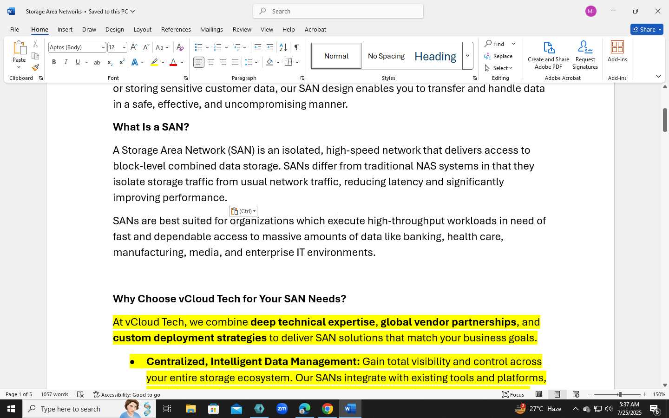Open the font name dropdown
The height and width of the screenshot is (418, 669).
coord(103,47)
